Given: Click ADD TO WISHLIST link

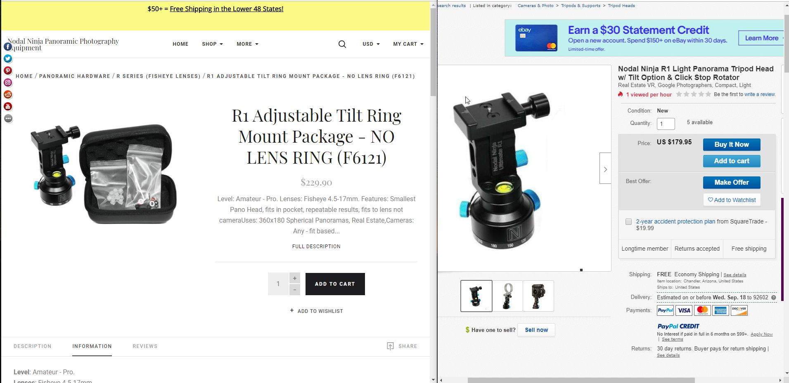Looking at the screenshot, I should [x=316, y=311].
